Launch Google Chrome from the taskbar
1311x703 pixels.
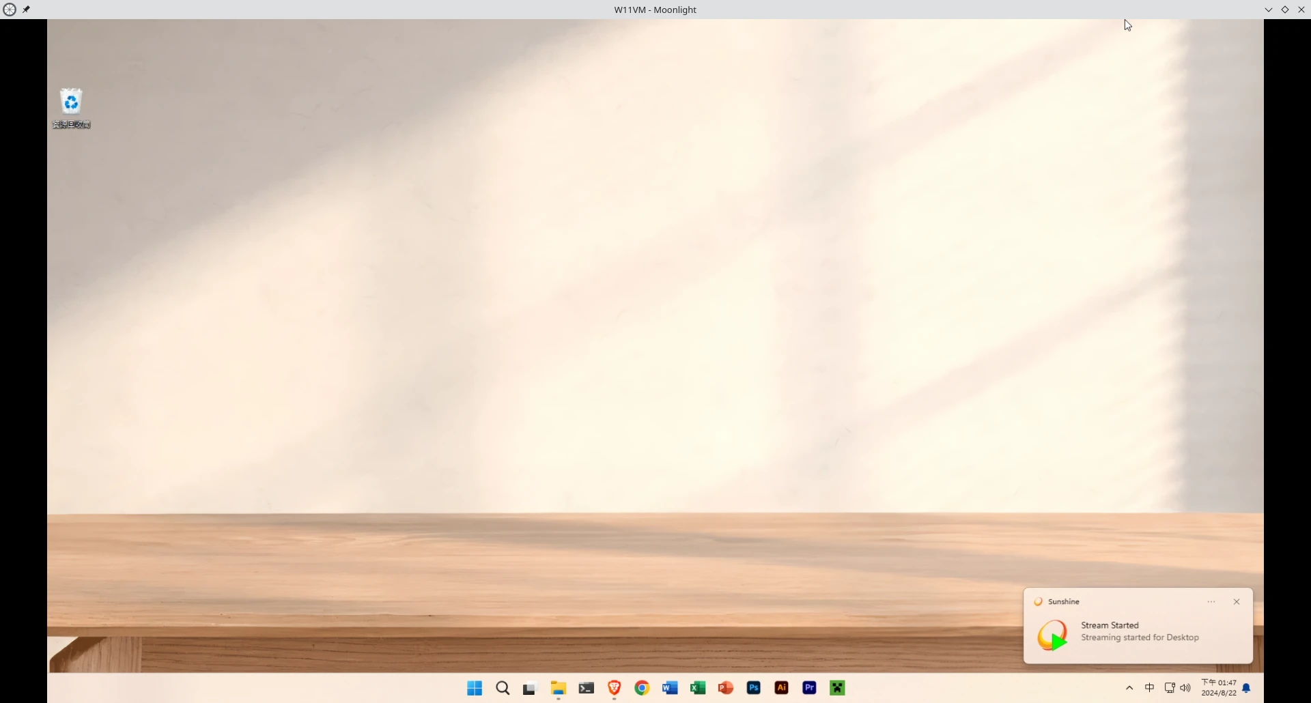[642, 688]
